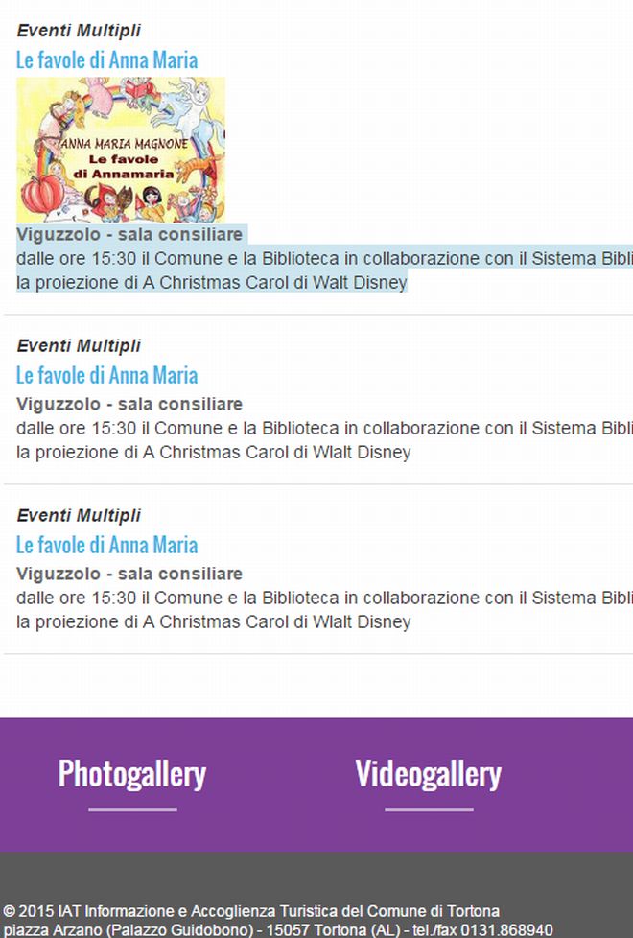The height and width of the screenshot is (938, 633).
Task: Open the first "Le favole di Anna Maria" link
Action: 106,60
